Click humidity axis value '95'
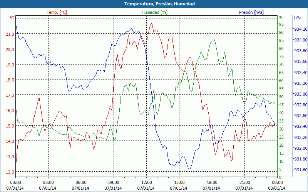 coord(281,24)
